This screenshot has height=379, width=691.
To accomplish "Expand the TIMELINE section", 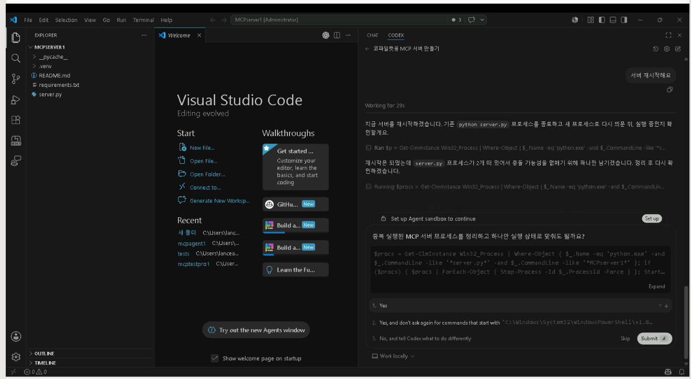I will pyautogui.click(x=45, y=363).
